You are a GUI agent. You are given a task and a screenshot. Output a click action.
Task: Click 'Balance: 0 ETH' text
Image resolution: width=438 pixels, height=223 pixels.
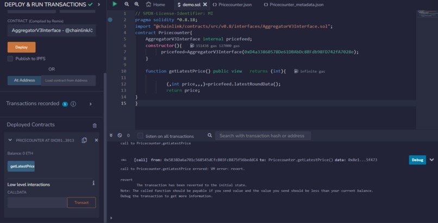tap(21, 154)
